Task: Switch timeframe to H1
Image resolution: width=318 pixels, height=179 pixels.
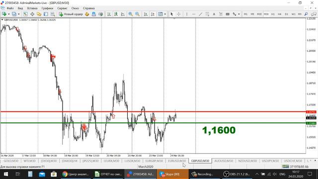Action: point(273,14)
